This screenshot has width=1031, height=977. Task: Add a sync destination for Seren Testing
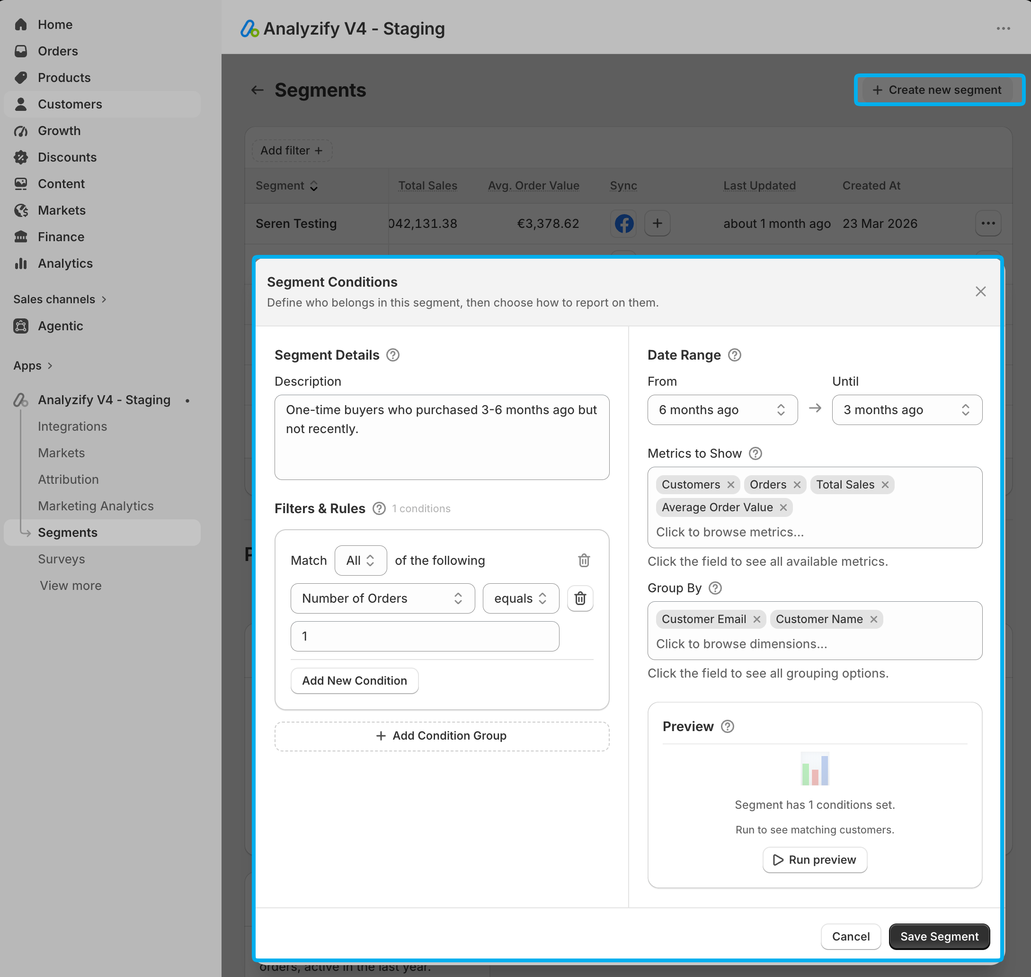pyautogui.click(x=657, y=224)
